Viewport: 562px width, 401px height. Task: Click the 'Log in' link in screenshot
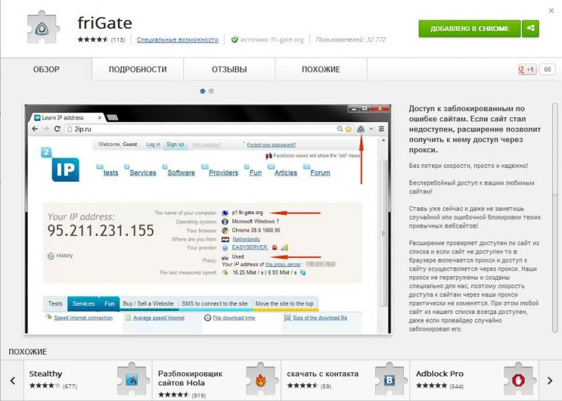click(153, 145)
